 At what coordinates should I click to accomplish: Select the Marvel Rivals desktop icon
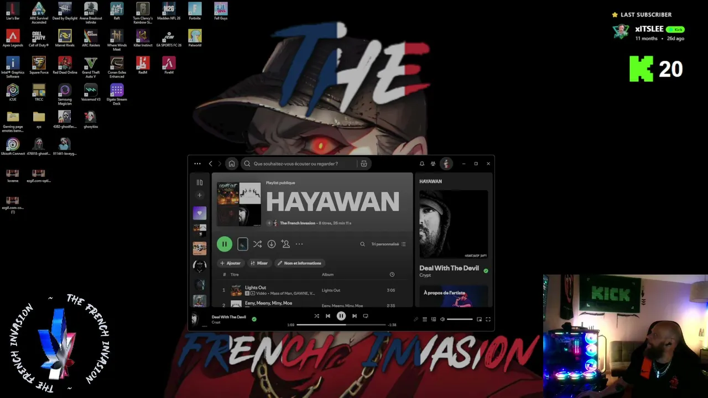[x=65, y=38]
